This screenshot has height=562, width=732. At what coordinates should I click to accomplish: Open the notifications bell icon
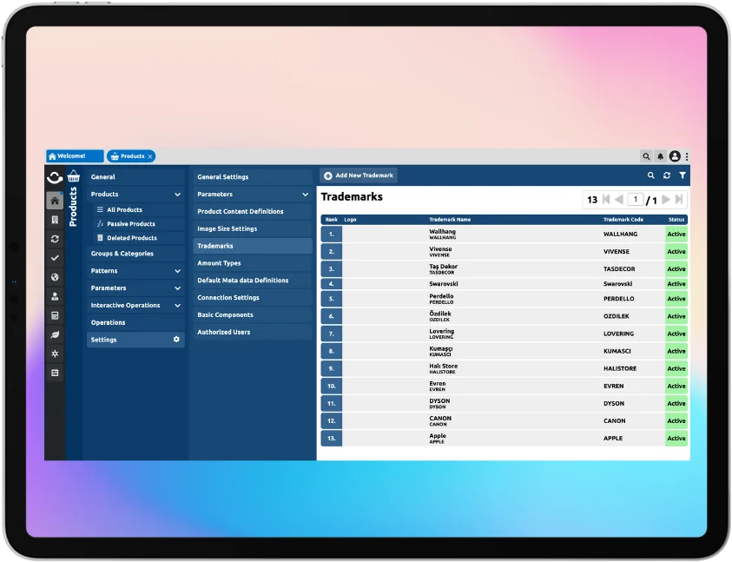point(660,156)
